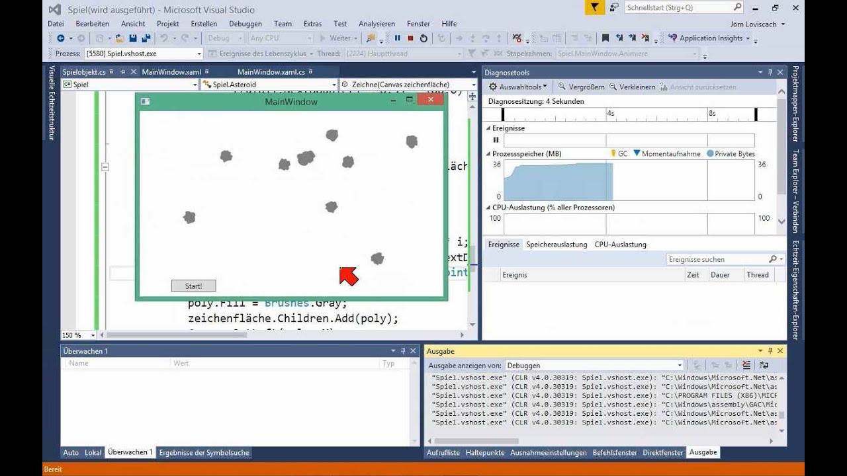Open the Spiel.Asteroid class dropdown
This screenshot has width=847, height=476.
click(x=269, y=85)
